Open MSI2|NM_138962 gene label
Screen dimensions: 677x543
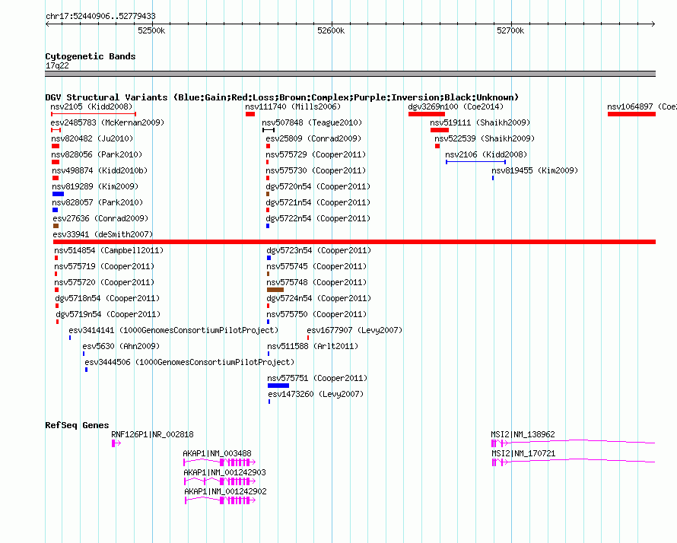[x=523, y=434]
